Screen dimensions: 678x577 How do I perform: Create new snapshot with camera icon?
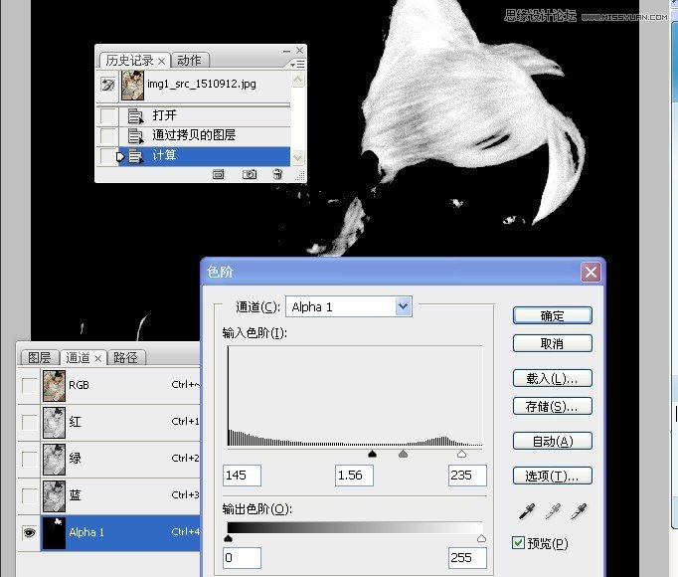pyautogui.click(x=250, y=174)
